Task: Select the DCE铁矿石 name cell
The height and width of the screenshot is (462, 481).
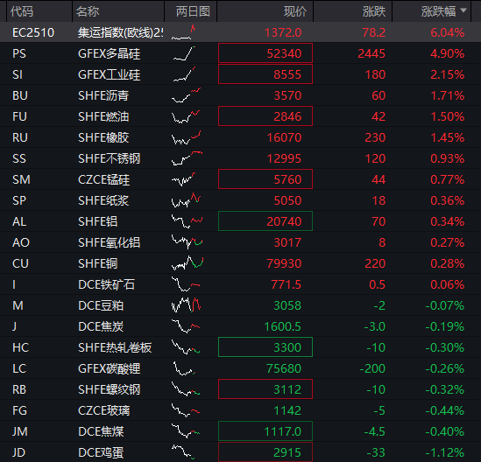Action: click(106, 284)
